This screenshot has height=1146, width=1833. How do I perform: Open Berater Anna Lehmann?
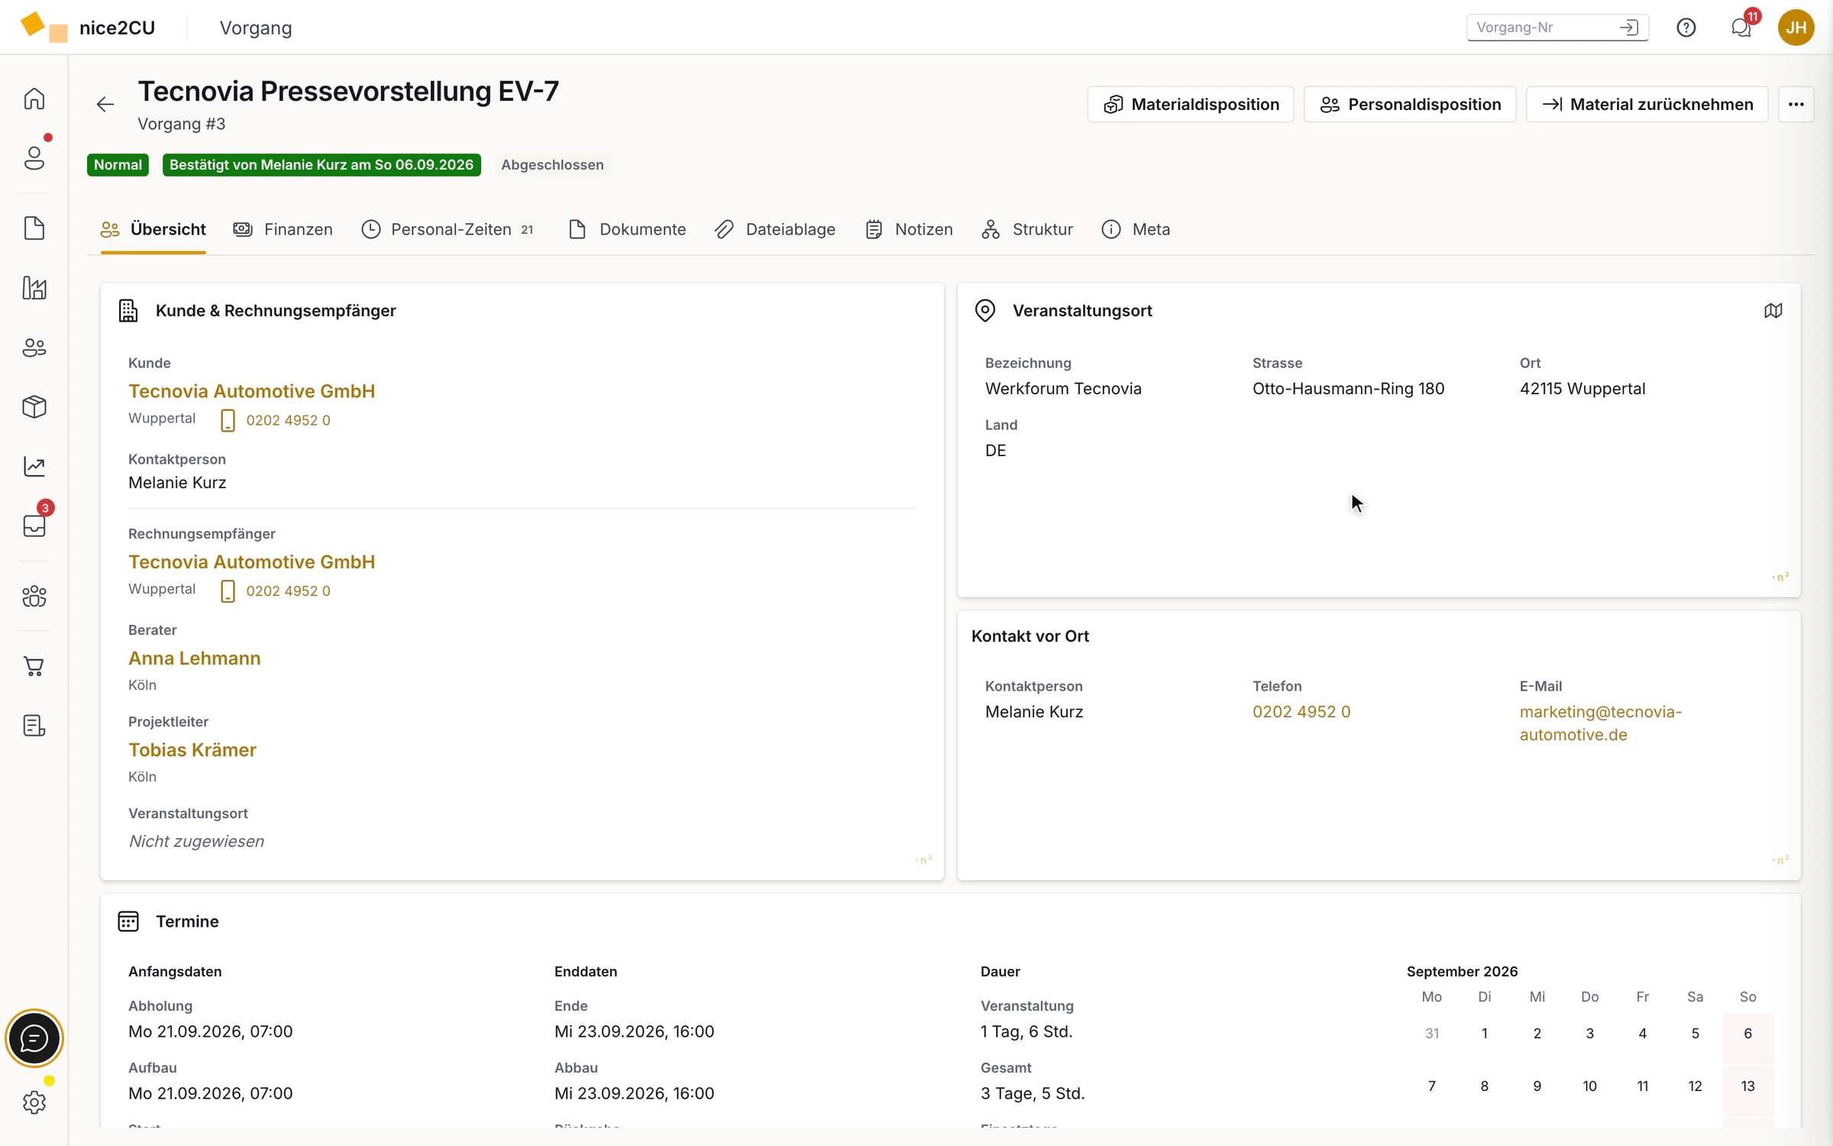point(194,659)
